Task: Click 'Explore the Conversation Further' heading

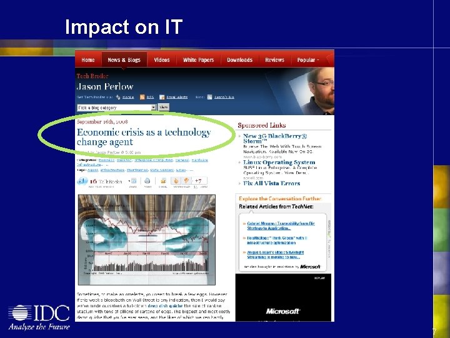Action: [280, 198]
